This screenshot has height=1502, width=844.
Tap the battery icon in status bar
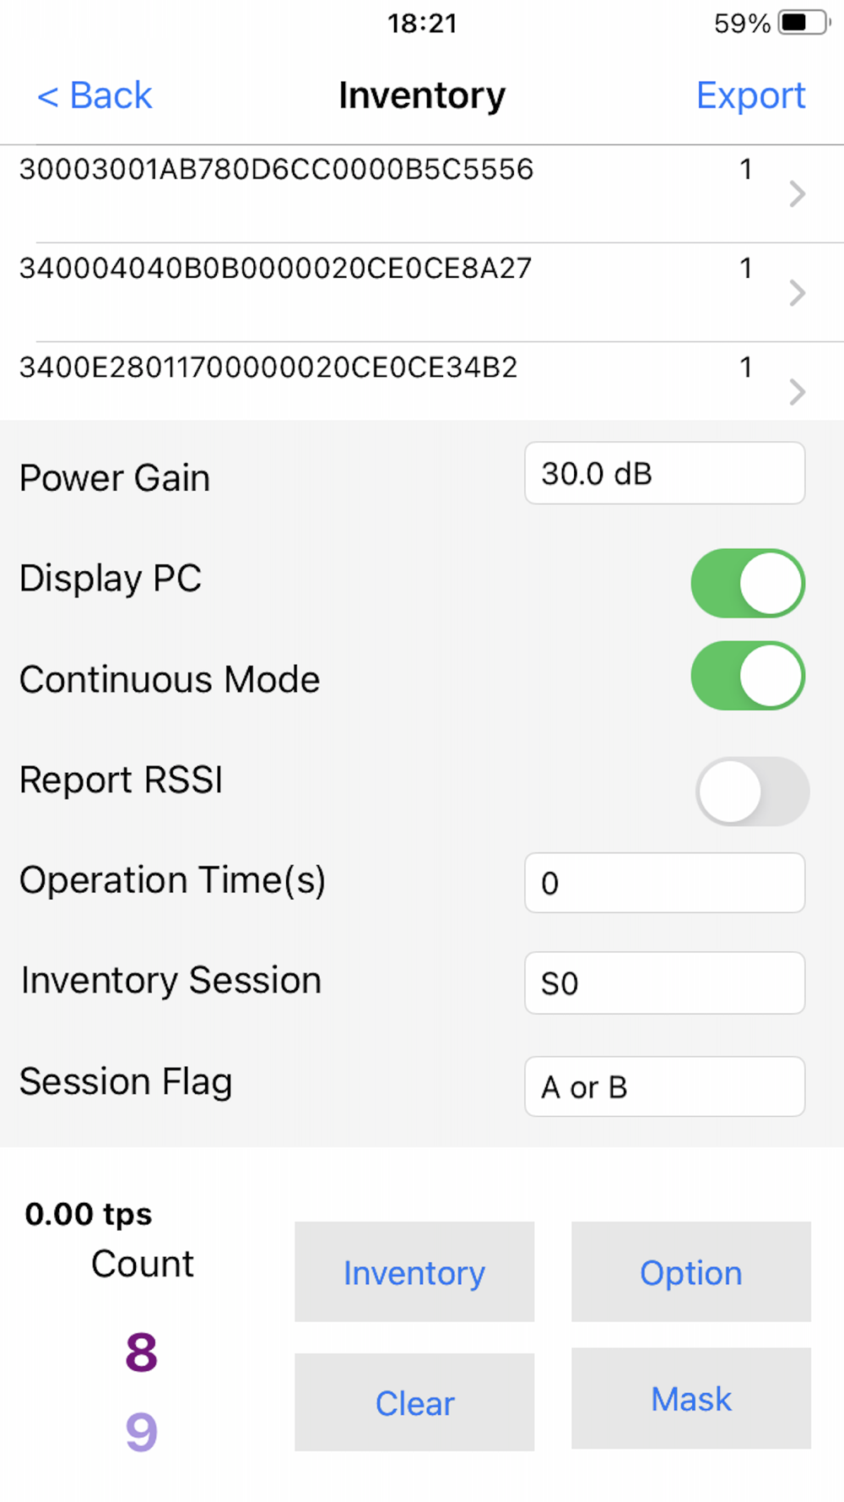click(805, 23)
